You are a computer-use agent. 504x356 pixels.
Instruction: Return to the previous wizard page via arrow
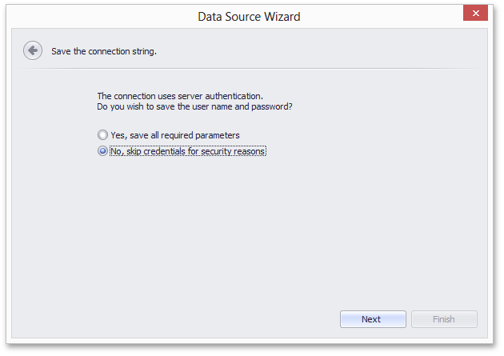33,50
